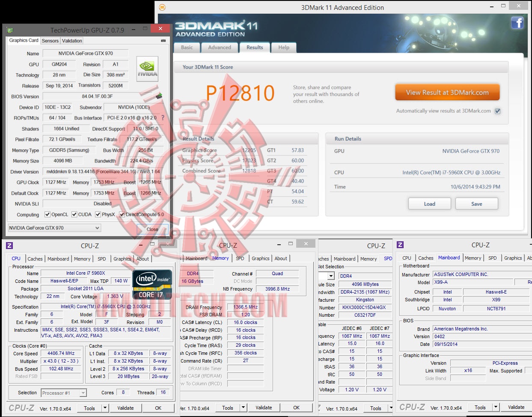Click the Tools button in the CPU-Z CPU window
Viewport: 532px width, 417px height.
89,408
